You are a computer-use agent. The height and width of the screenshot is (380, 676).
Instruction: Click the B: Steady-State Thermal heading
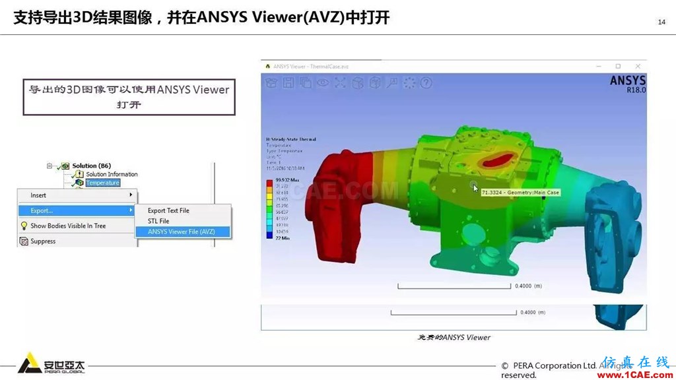[291, 140]
